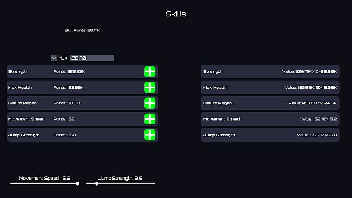
Task: Click the Strength value panel on right
Action: (x=270, y=71)
